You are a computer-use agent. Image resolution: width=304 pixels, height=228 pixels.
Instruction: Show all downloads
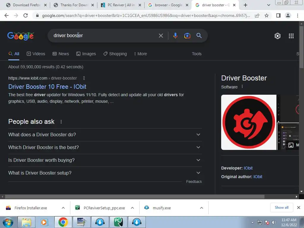(281, 208)
